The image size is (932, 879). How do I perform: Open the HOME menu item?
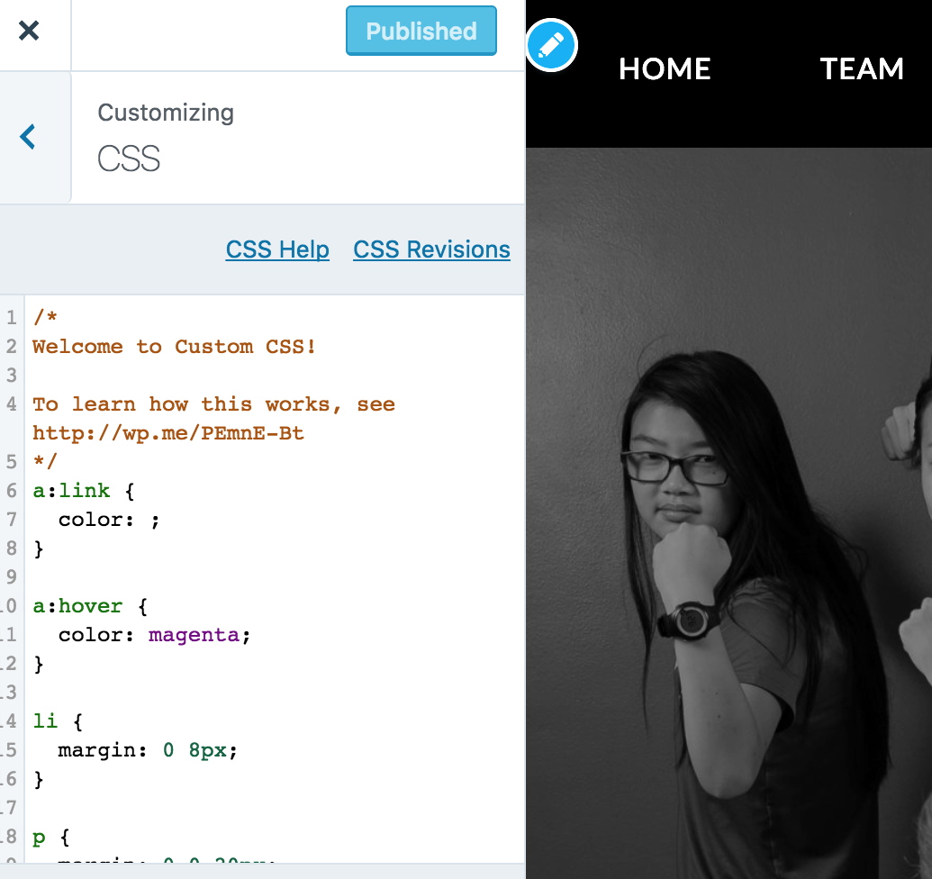(665, 69)
